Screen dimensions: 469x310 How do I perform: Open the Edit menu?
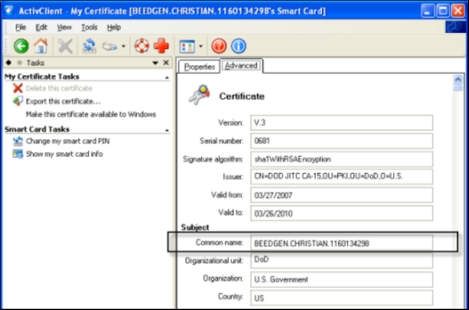point(41,28)
